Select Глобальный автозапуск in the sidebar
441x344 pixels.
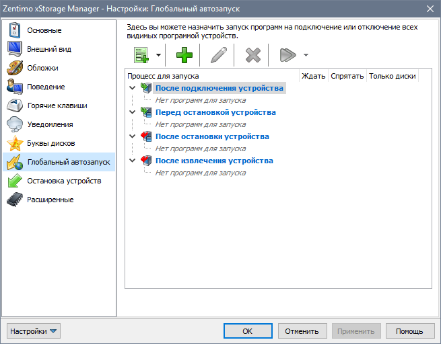pos(59,162)
